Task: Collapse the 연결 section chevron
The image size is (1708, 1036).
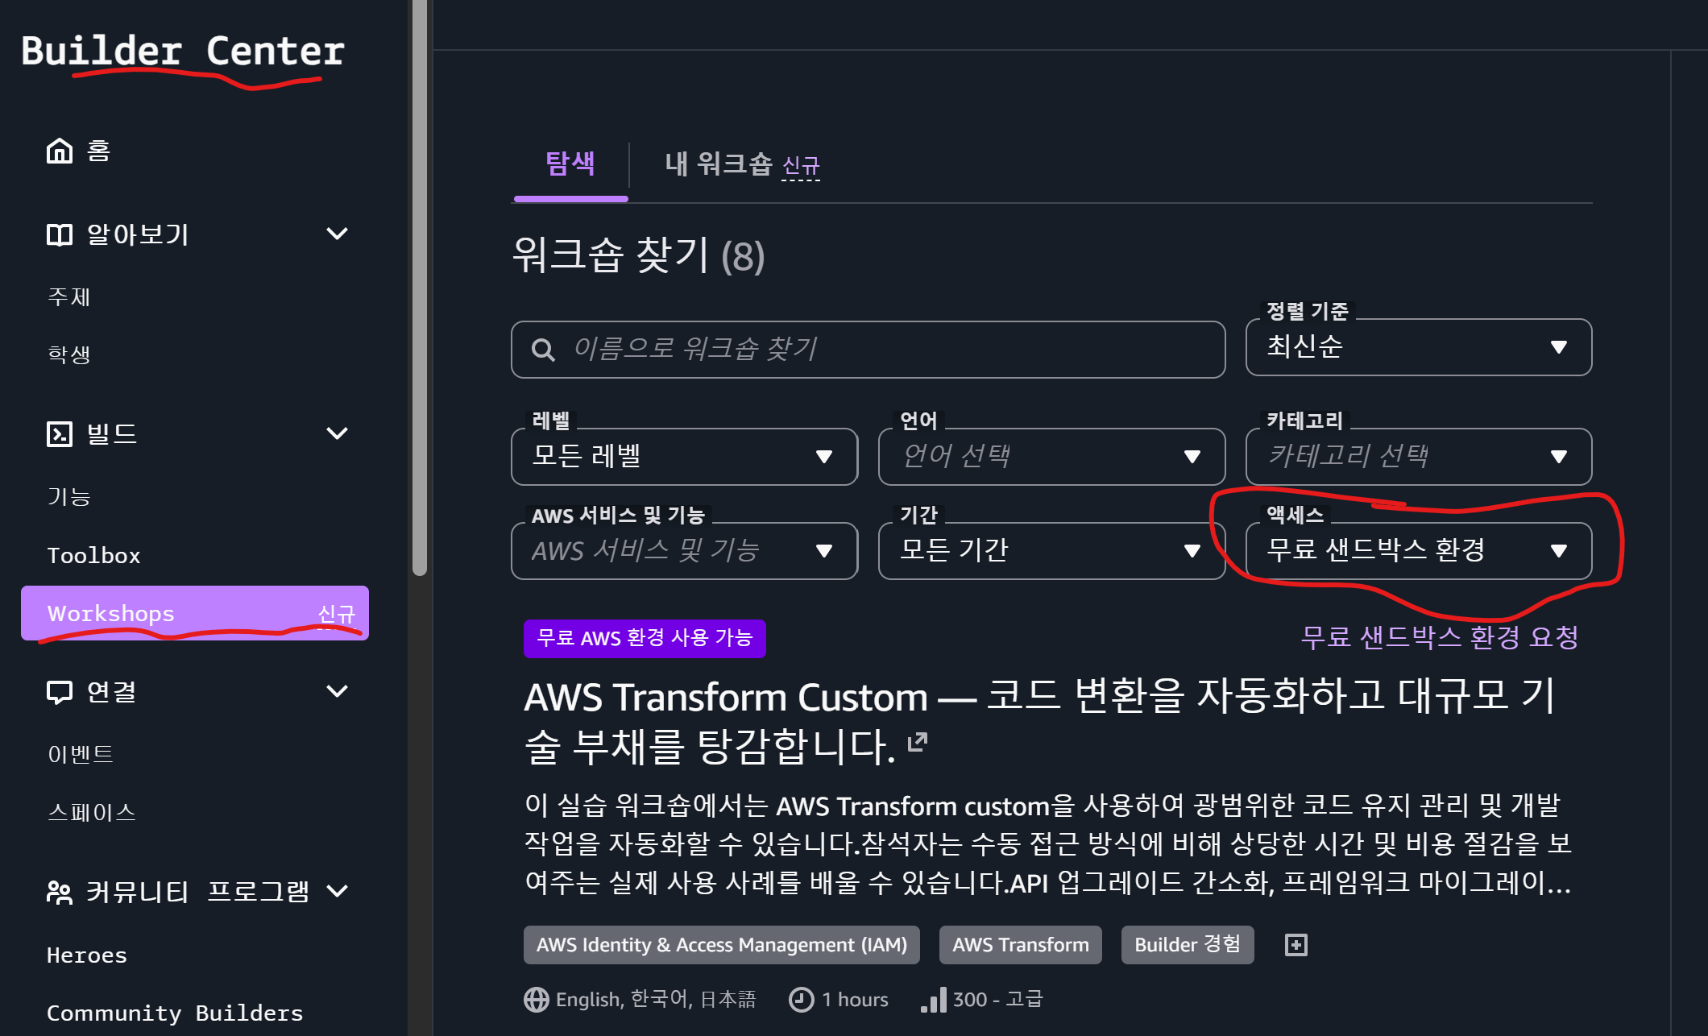Action: tap(337, 691)
